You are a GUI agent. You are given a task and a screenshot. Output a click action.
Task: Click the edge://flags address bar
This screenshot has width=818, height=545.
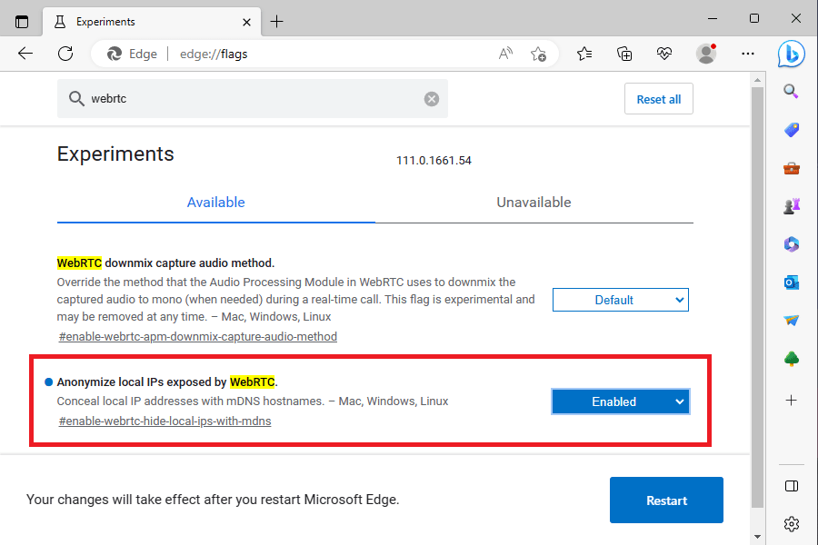click(x=324, y=54)
